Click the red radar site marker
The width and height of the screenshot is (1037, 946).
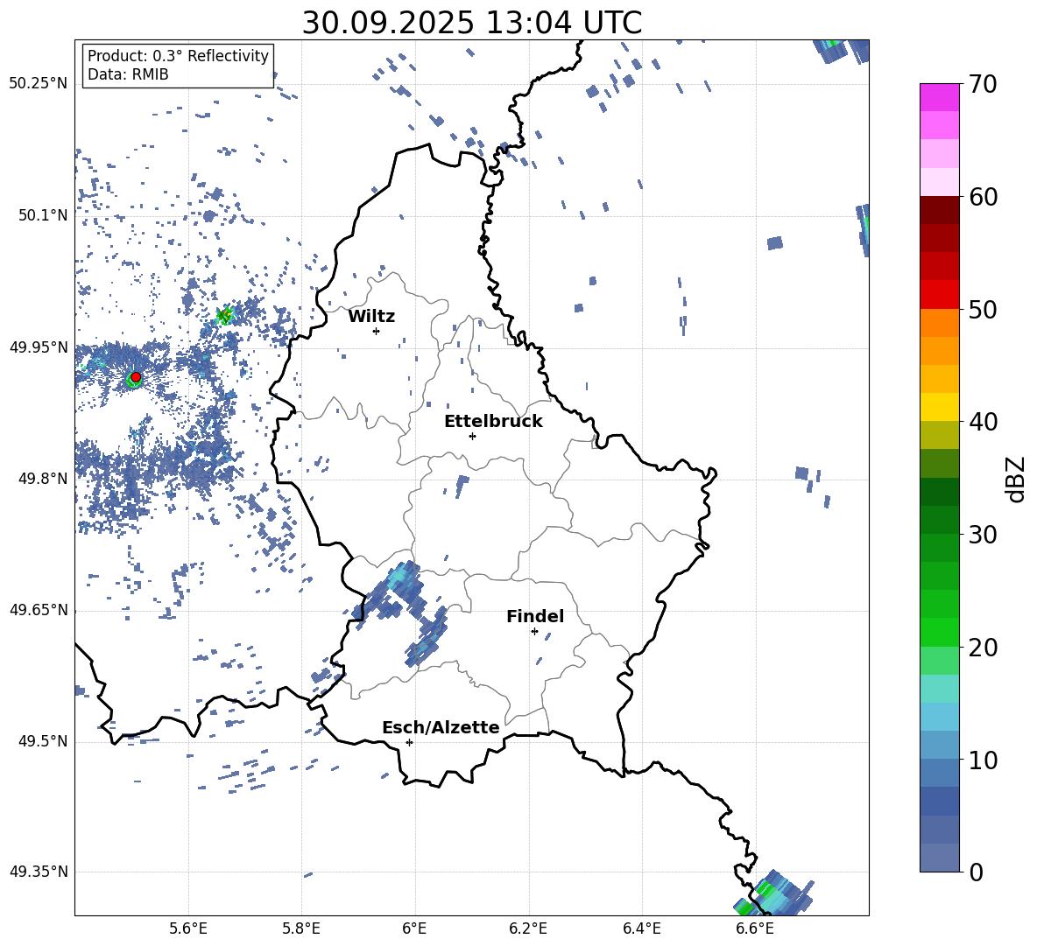point(136,377)
